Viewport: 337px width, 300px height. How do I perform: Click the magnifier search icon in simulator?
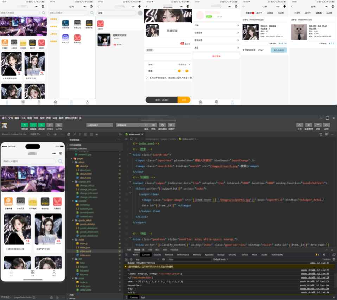61,161
